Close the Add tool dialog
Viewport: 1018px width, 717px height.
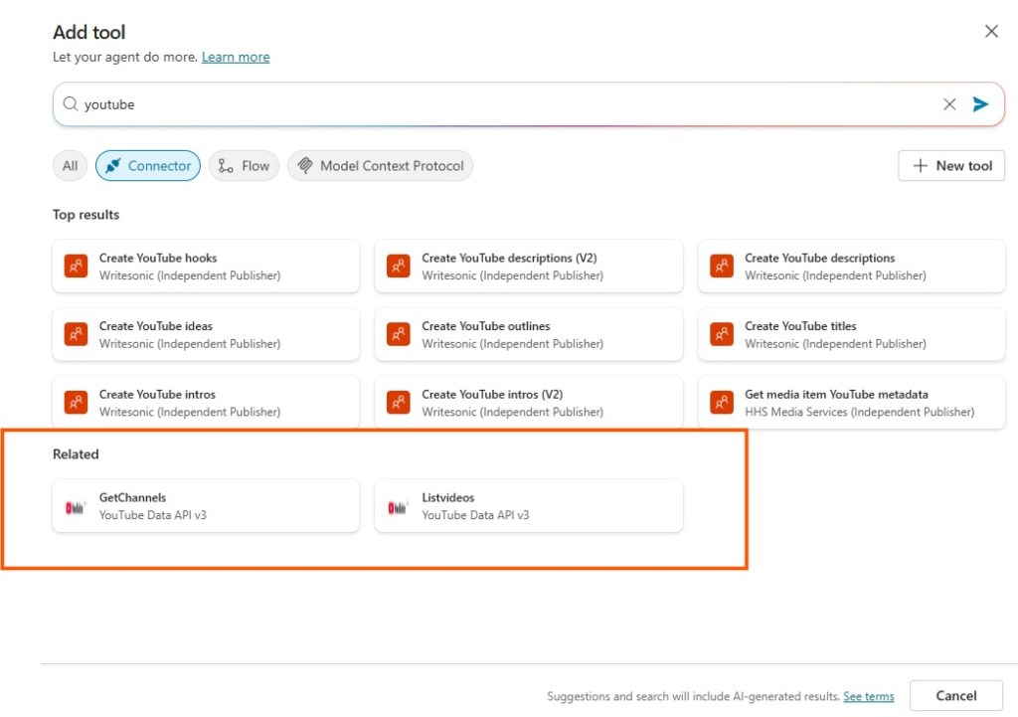(x=991, y=32)
